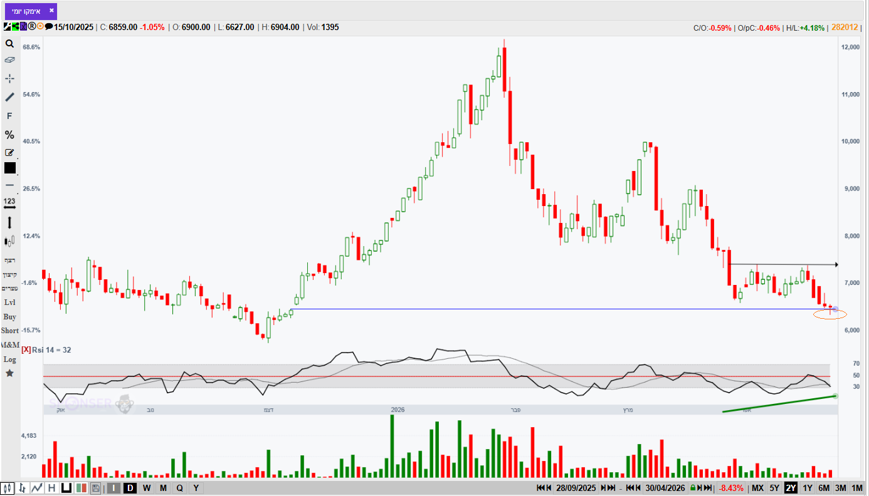
Task: Remove the Rsi 14 indicator with X
Action: click(26, 349)
